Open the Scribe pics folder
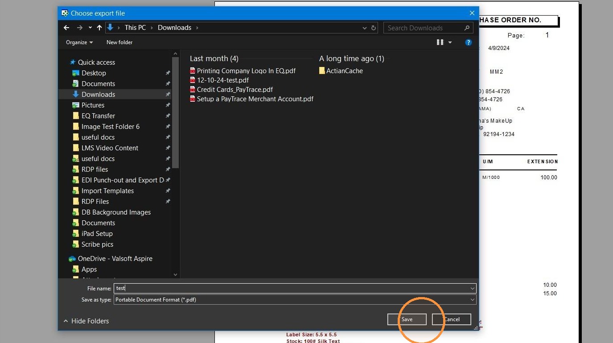The image size is (613, 343). (x=97, y=244)
